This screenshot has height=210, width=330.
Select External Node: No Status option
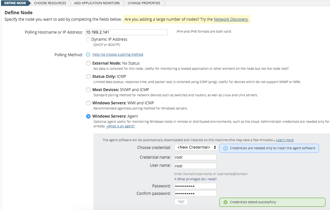(88, 63)
